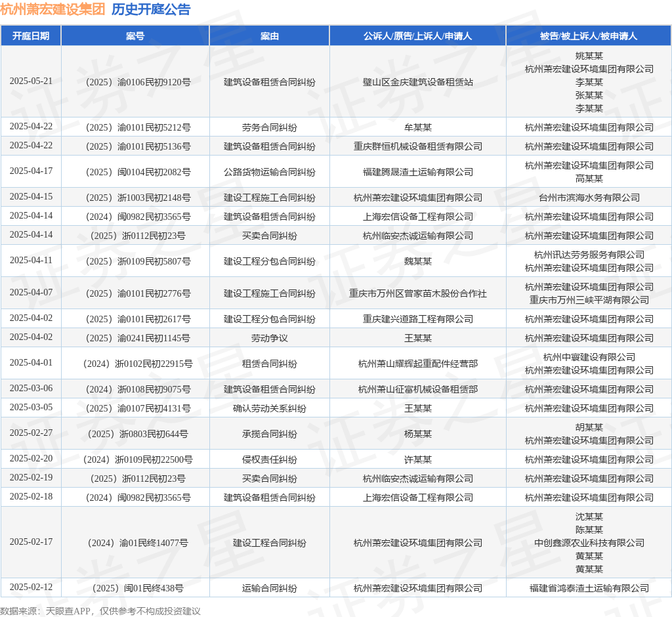Click case number 渝0107民初4131号

(x=138, y=408)
